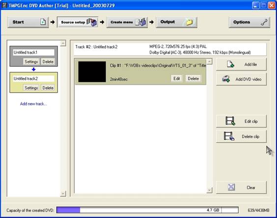Click the Clear button's X icon

[x=231, y=187]
